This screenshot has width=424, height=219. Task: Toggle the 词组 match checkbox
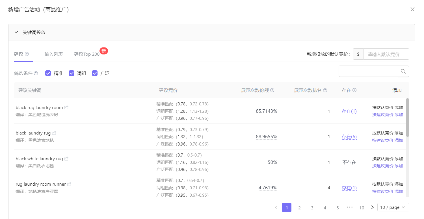tap(72, 73)
